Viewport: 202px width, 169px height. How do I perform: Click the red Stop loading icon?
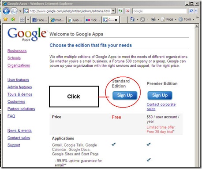point(128,11)
